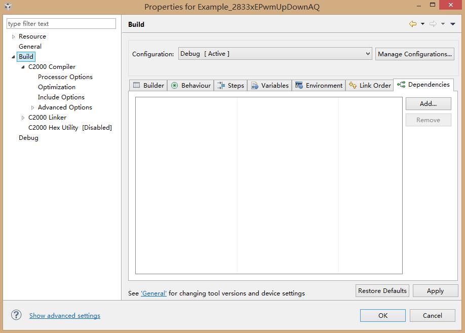Viewport: 465px width, 333px height.
Task: Click Manage Configurations button
Action: (414, 54)
